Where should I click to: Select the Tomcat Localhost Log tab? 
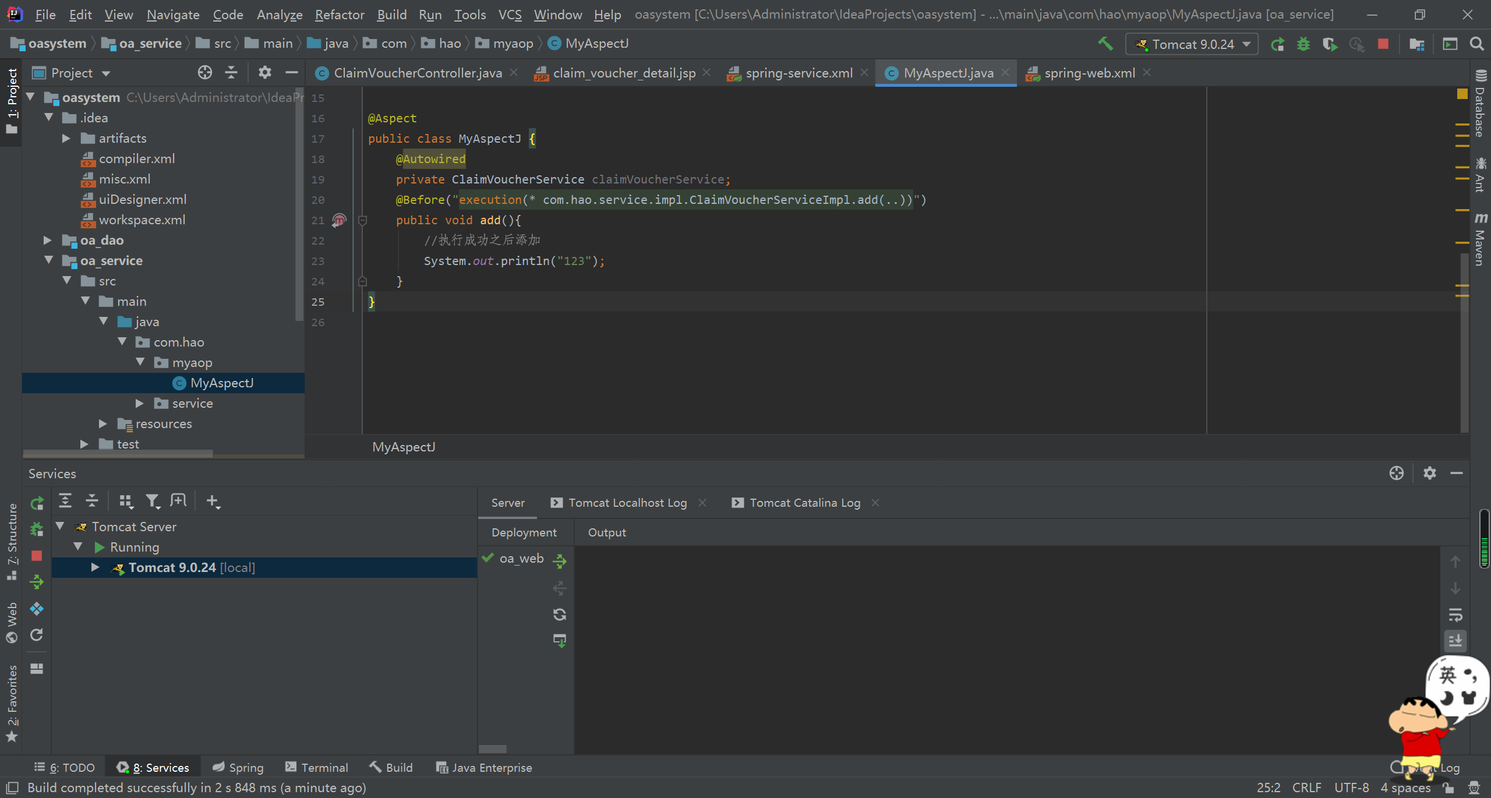pyautogui.click(x=627, y=502)
